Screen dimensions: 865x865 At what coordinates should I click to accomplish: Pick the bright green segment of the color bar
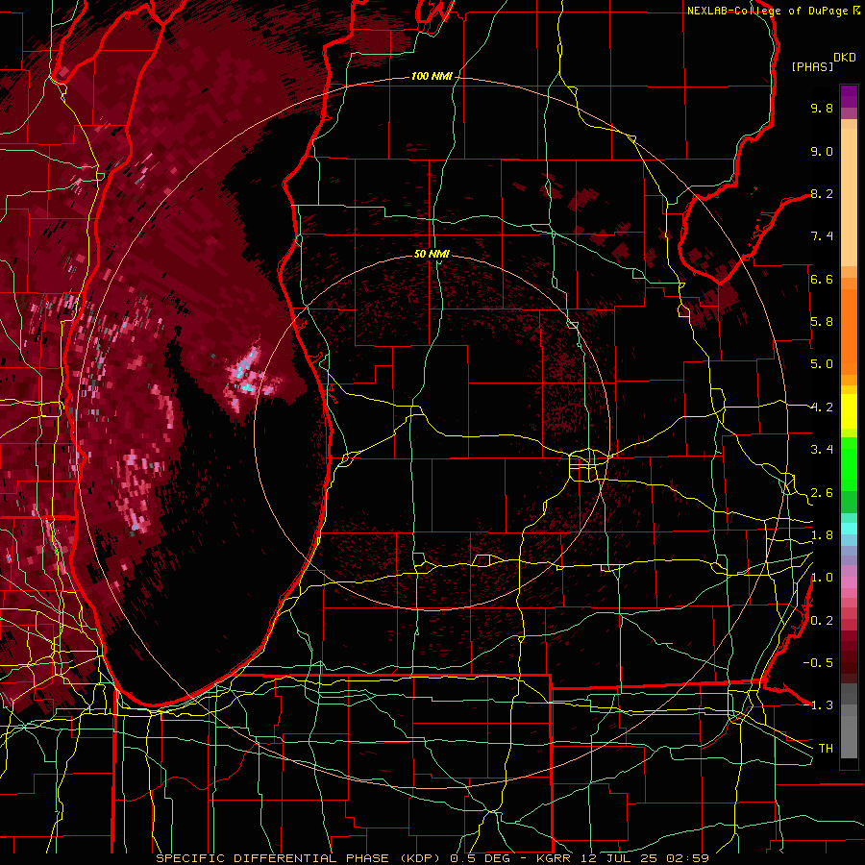point(849,464)
